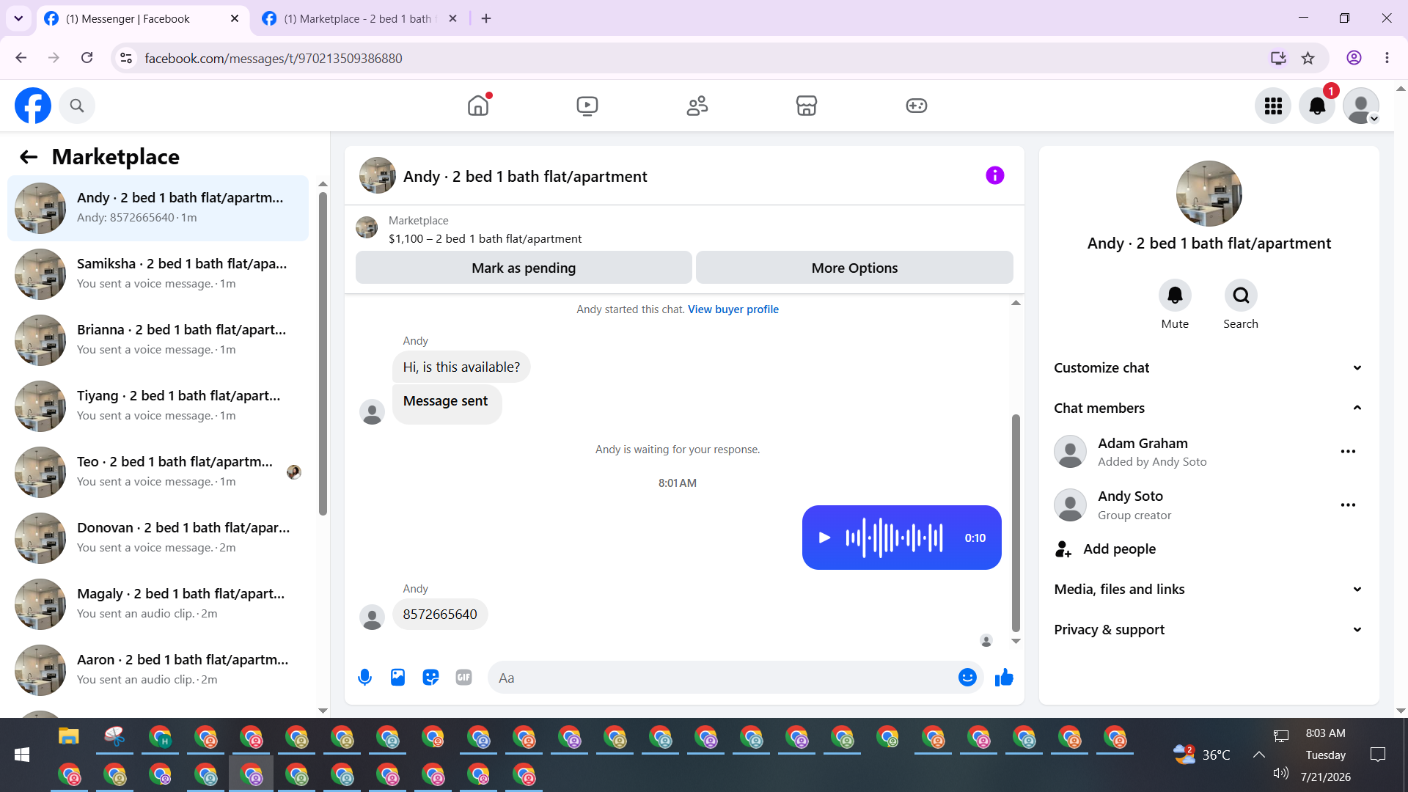Viewport: 1408px width, 792px height.
Task: Expand Media, files and links section
Action: coord(1209,590)
